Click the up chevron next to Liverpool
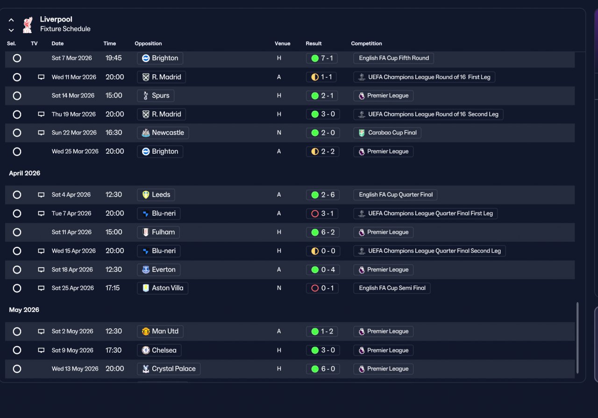 click(x=11, y=20)
